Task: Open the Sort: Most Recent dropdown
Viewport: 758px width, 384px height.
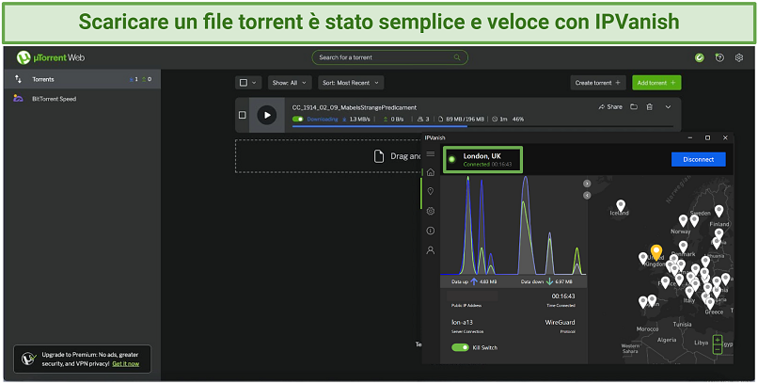Action: coord(351,83)
